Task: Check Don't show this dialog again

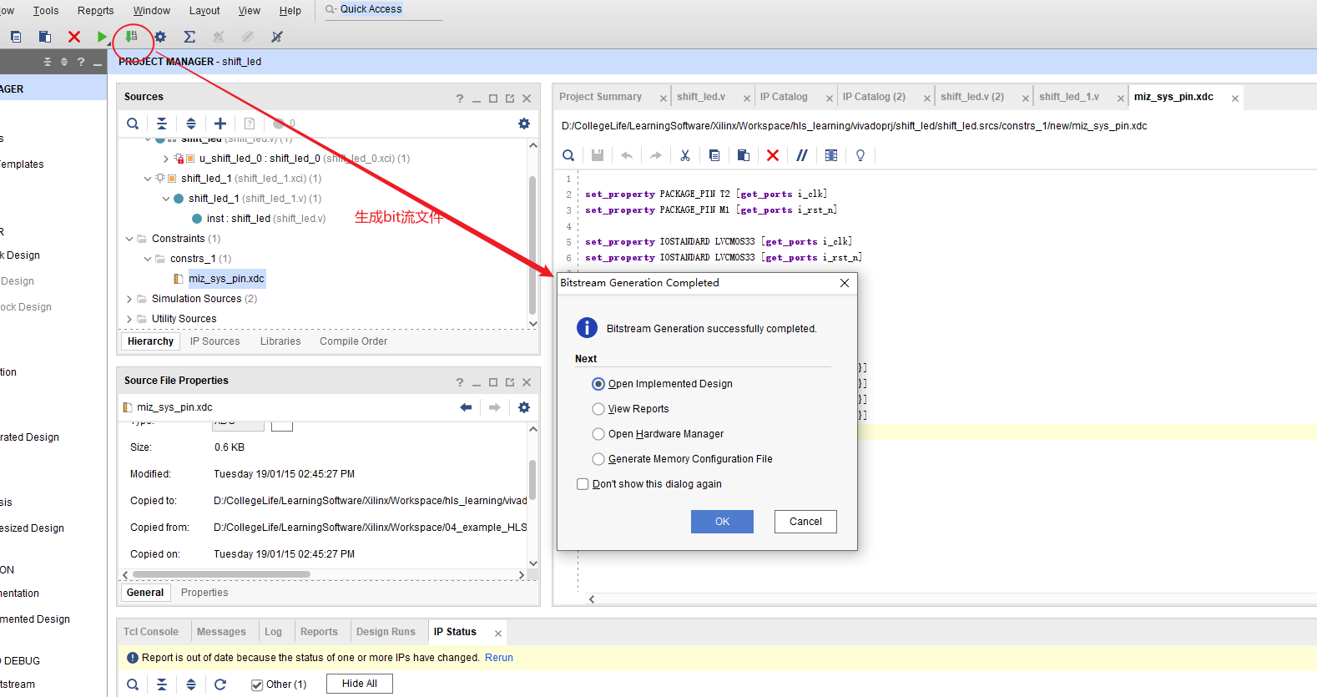Action: click(x=583, y=484)
